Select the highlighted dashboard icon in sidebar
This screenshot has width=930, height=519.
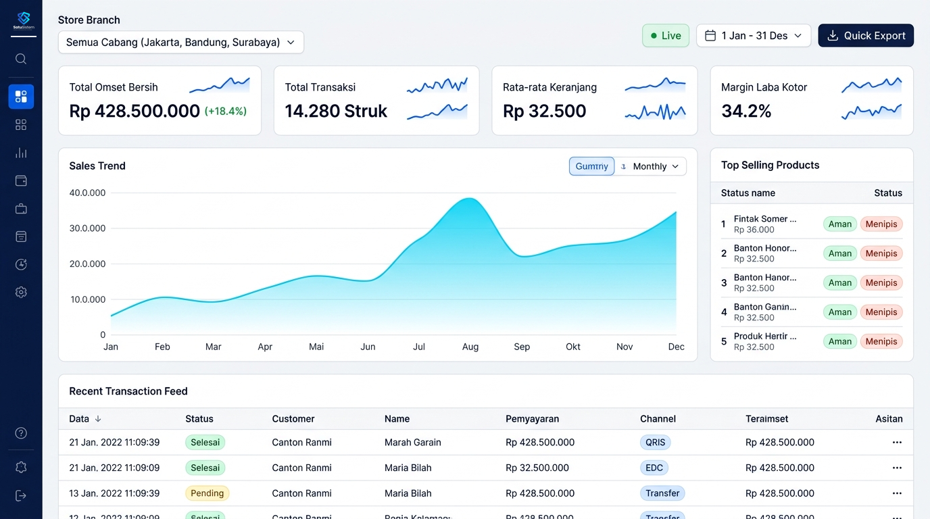click(21, 97)
